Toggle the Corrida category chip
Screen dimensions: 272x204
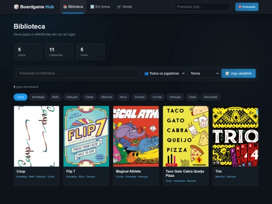[x=157, y=97]
